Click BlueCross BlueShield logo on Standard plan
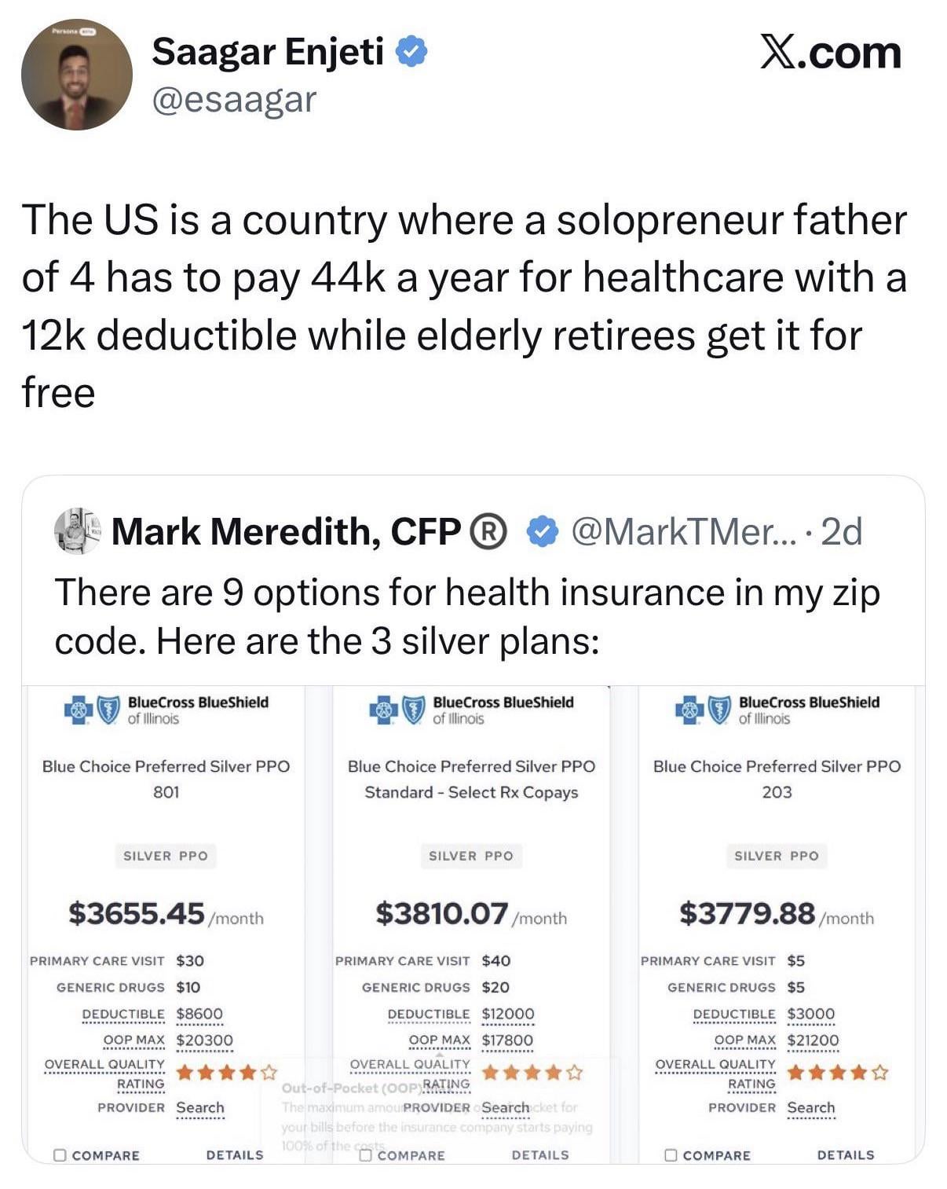The image size is (947, 1189). pyautogui.click(x=397, y=710)
